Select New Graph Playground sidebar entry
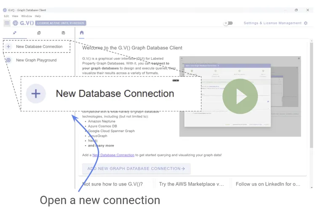 (36, 60)
